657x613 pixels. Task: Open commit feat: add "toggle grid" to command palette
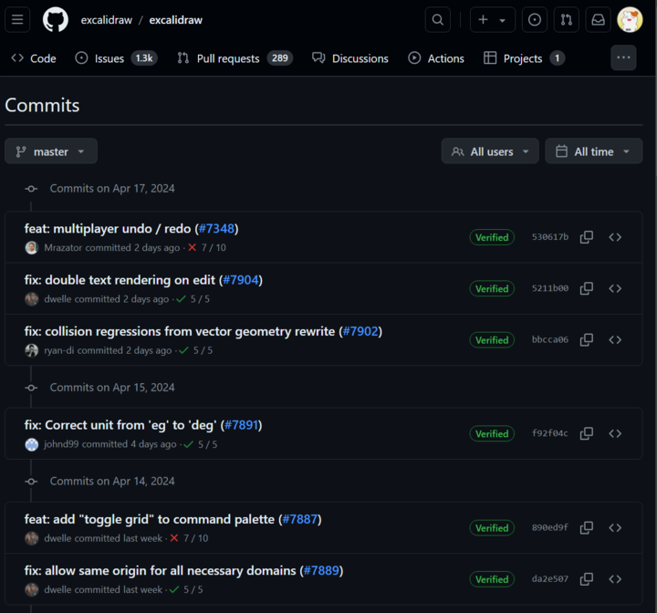pos(151,520)
